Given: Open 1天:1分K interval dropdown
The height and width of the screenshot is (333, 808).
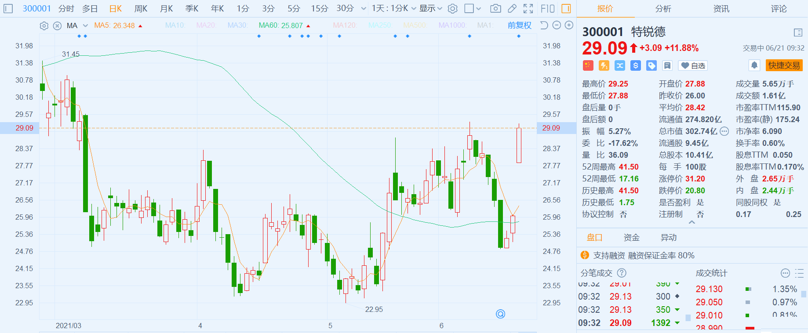Looking at the screenshot, I should [x=393, y=8].
